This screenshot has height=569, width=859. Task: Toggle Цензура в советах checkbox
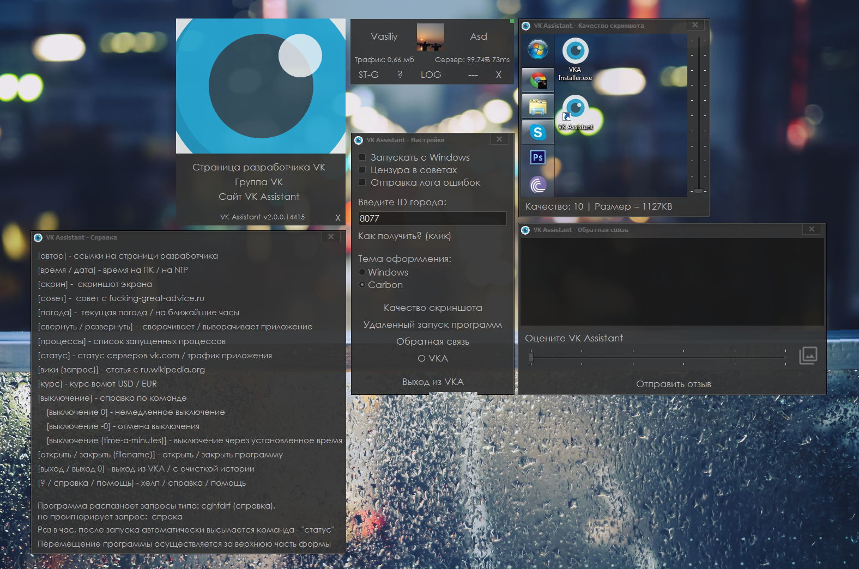pos(362,170)
